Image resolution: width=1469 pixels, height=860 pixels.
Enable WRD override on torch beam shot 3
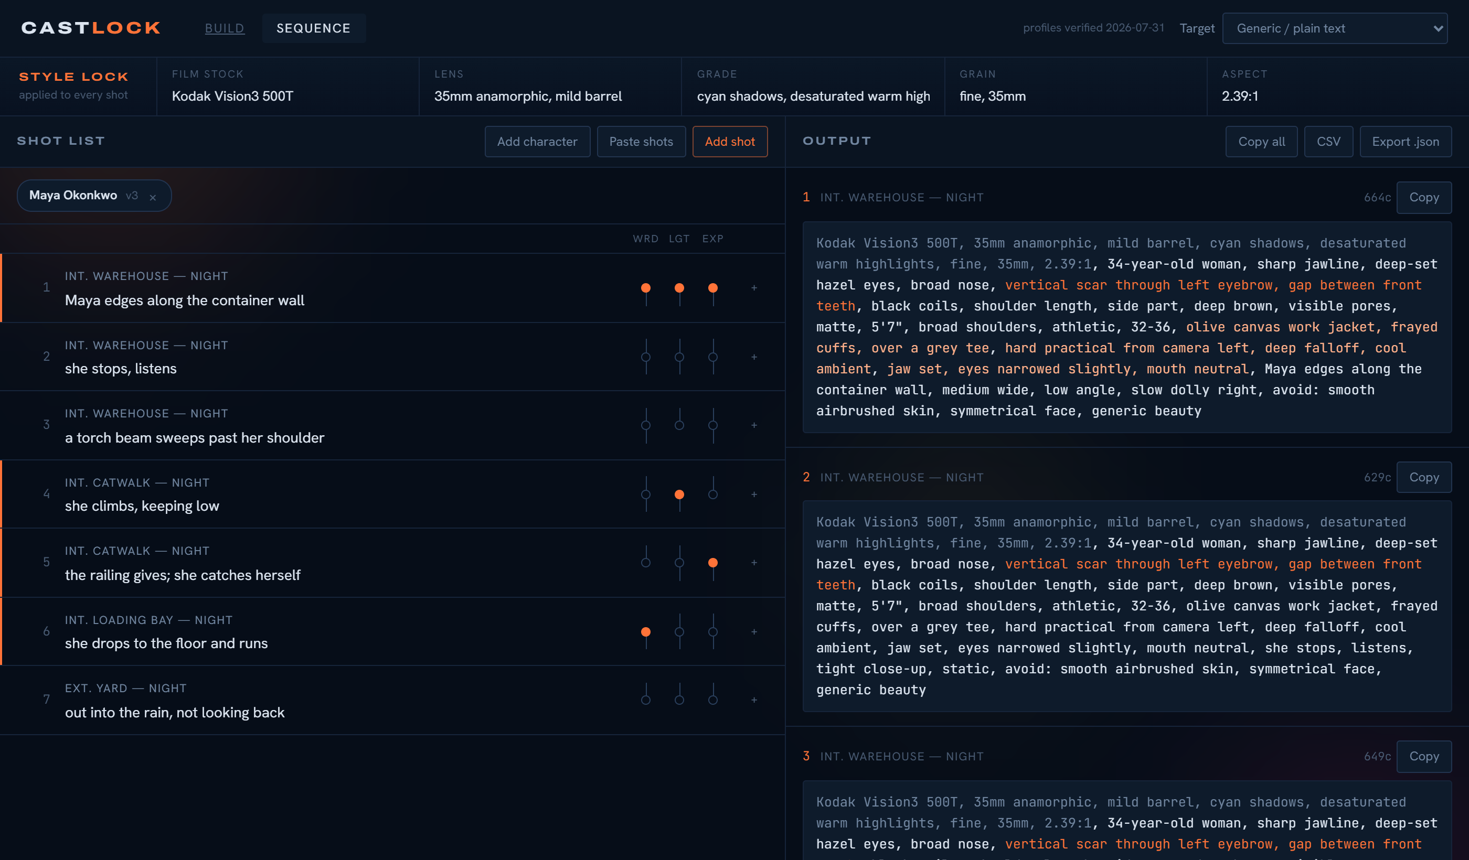(x=646, y=425)
